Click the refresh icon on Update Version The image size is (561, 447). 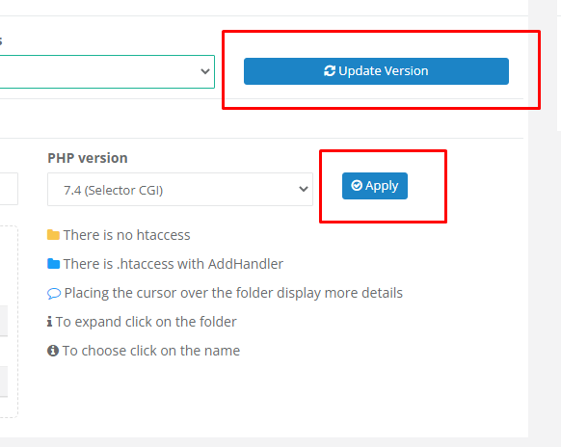point(329,70)
